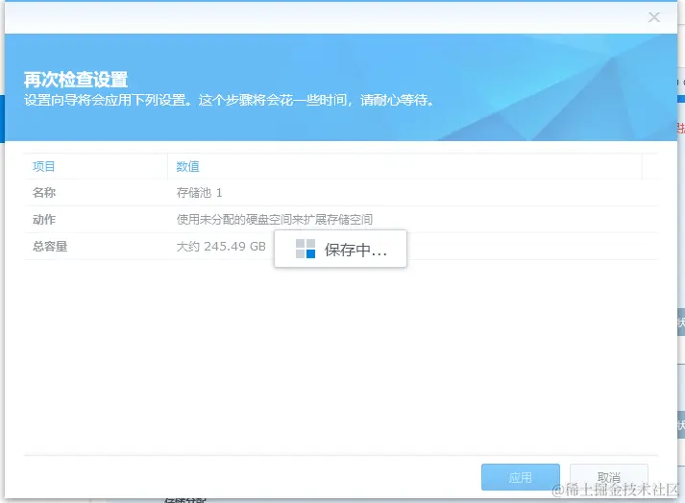Click the 保存中 loading spinner icon

(306, 249)
